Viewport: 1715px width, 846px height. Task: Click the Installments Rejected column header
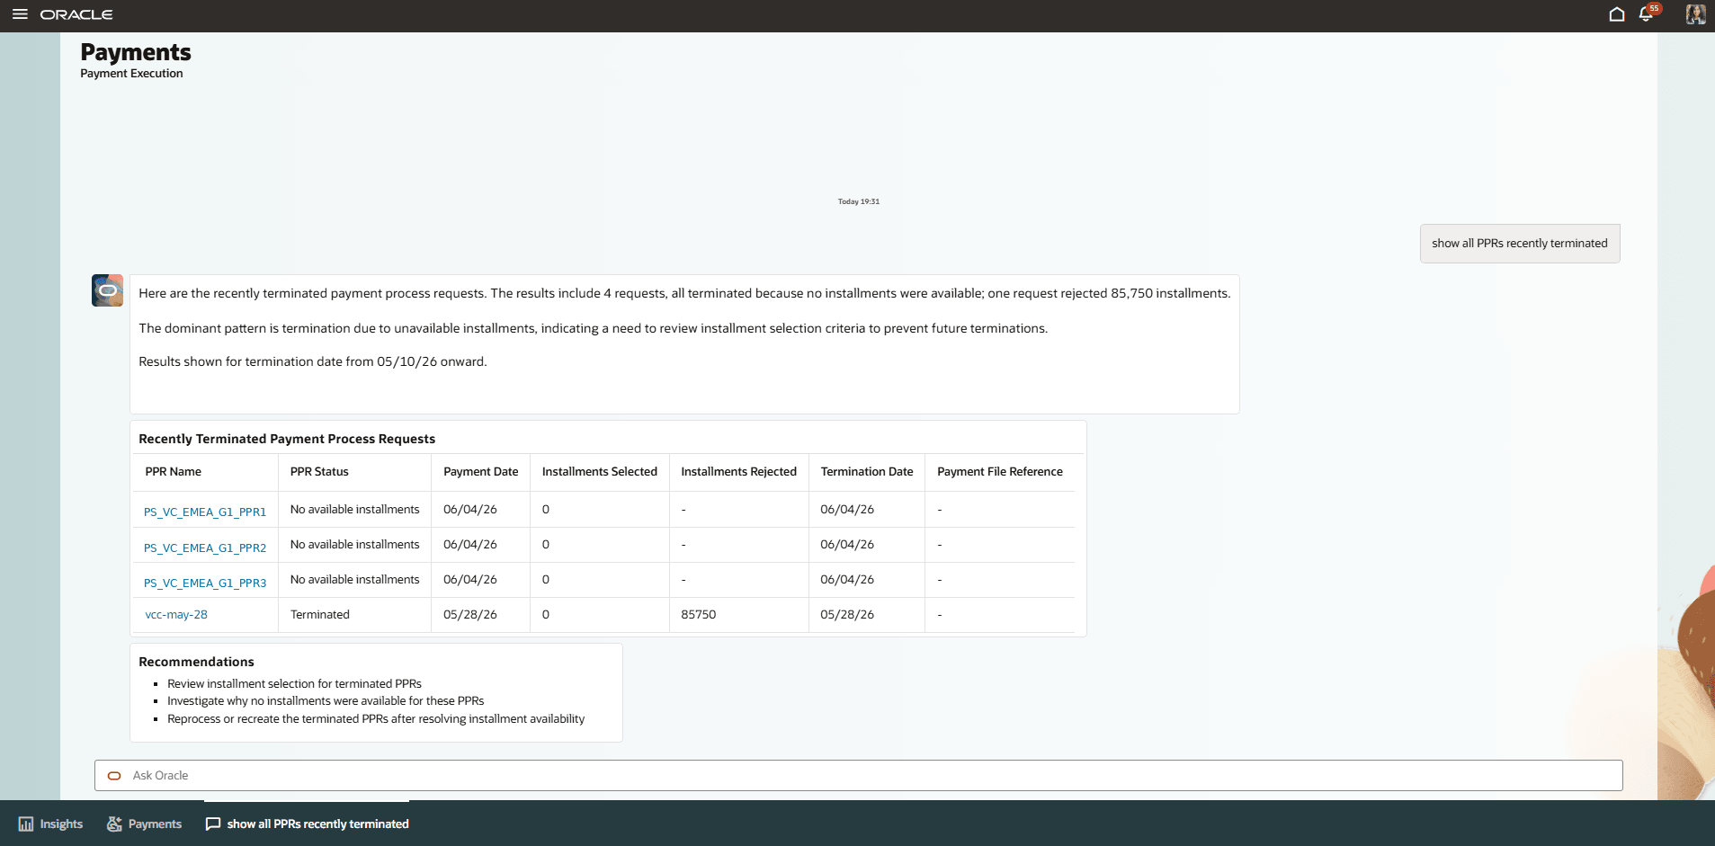point(739,472)
